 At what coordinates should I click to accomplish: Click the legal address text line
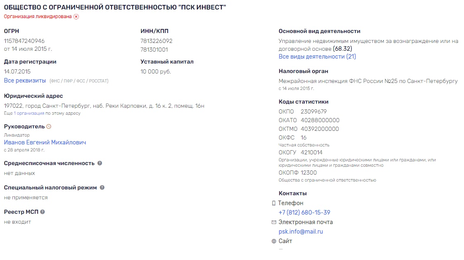(x=104, y=106)
